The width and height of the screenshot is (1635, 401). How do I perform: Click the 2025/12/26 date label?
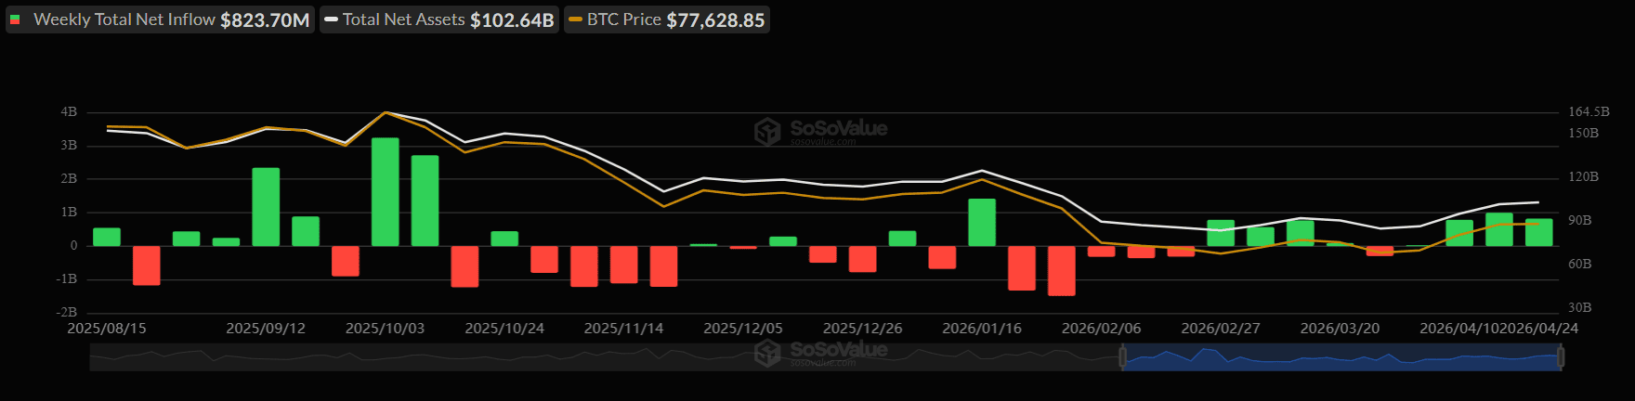point(863,329)
